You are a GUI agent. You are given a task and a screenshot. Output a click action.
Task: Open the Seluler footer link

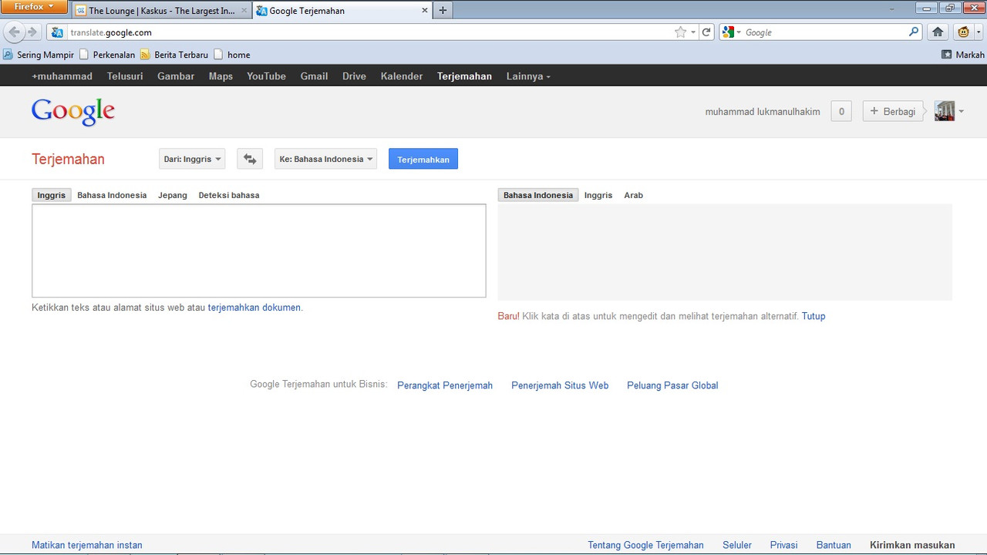click(737, 545)
